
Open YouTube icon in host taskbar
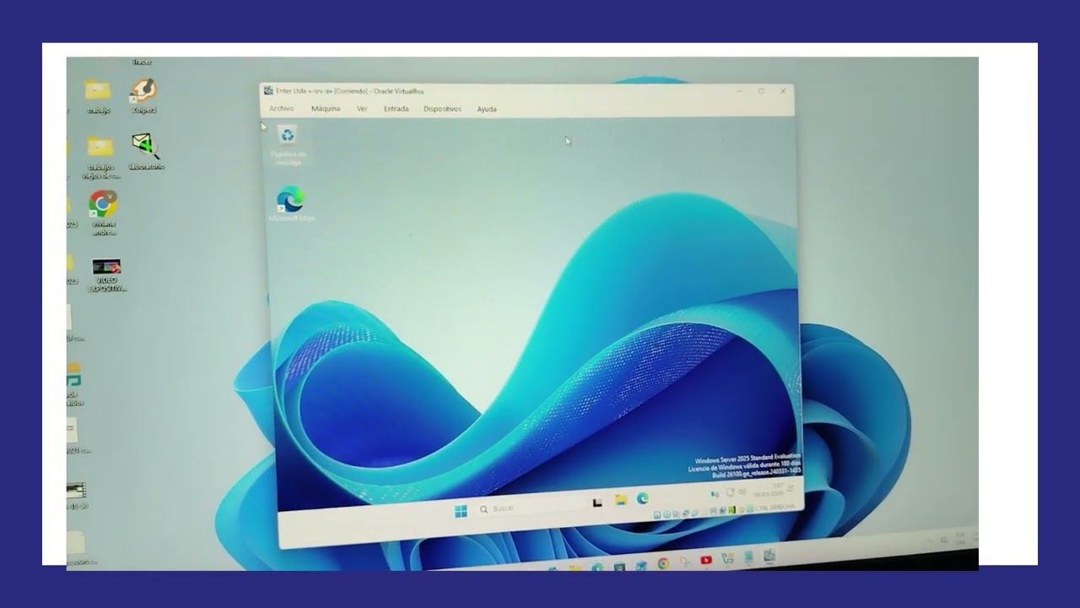[x=706, y=560]
